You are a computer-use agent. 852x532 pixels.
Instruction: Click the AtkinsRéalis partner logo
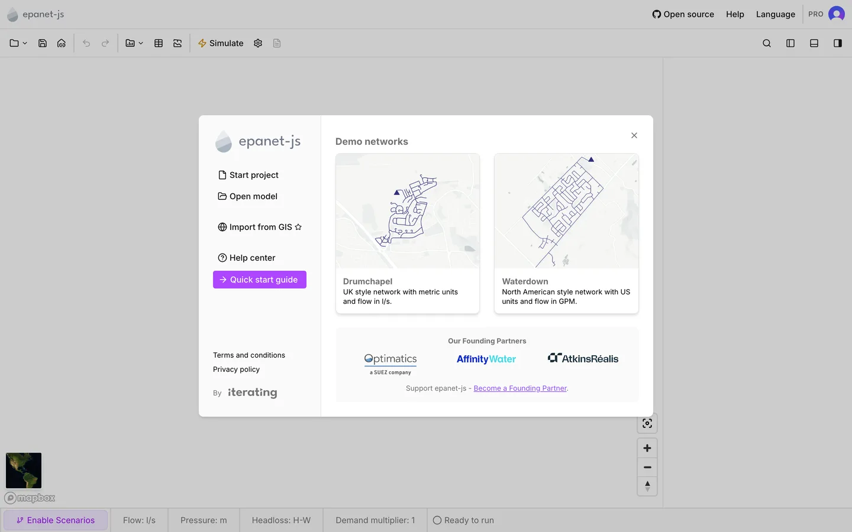(x=583, y=358)
